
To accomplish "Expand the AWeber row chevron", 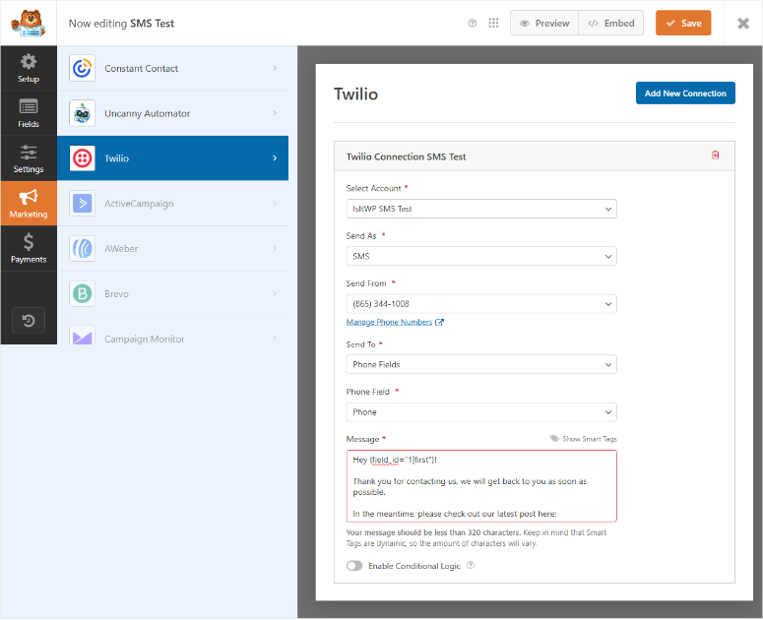I will 275,248.
